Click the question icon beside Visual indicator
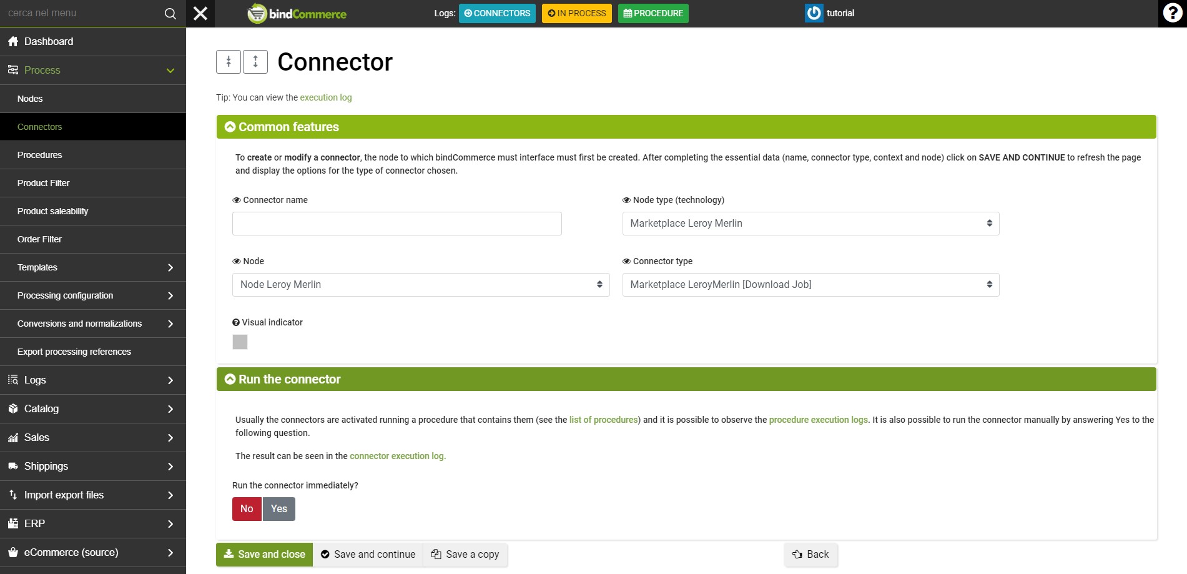Image resolution: width=1187 pixels, height=574 pixels. 236,323
